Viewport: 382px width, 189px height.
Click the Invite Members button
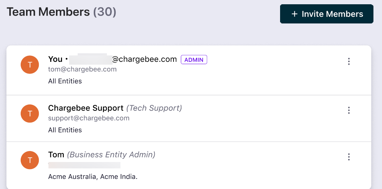(326, 14)
